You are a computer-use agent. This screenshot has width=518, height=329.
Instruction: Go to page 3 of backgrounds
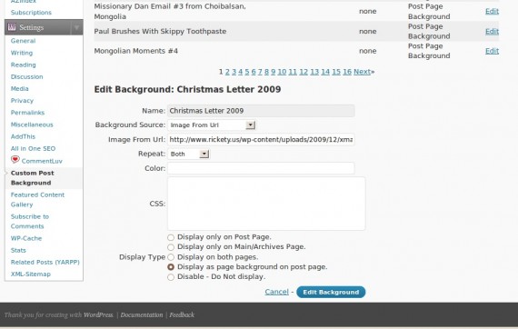pos(234,72)
